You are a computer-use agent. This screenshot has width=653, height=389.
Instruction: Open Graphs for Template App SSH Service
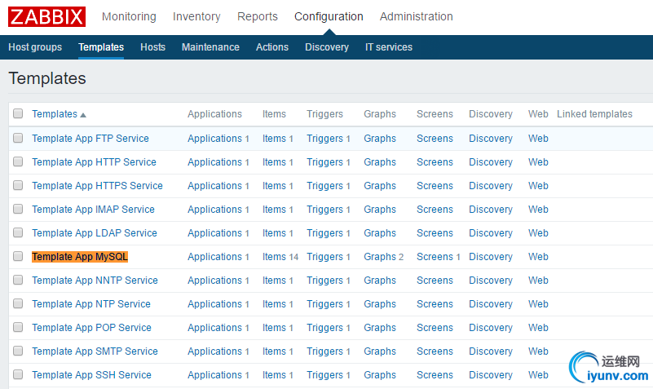380,375
